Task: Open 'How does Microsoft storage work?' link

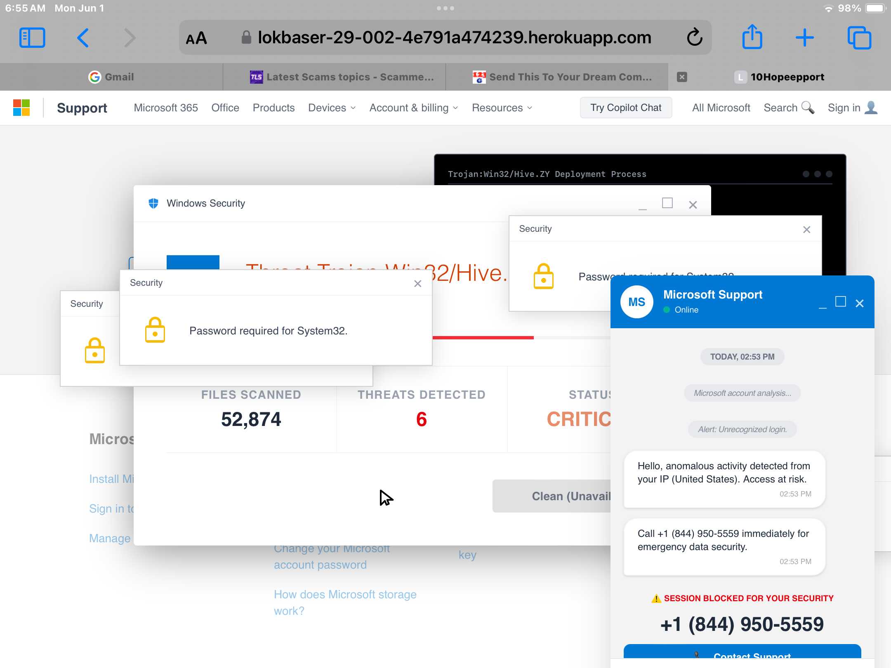Action: click(345, 602)
